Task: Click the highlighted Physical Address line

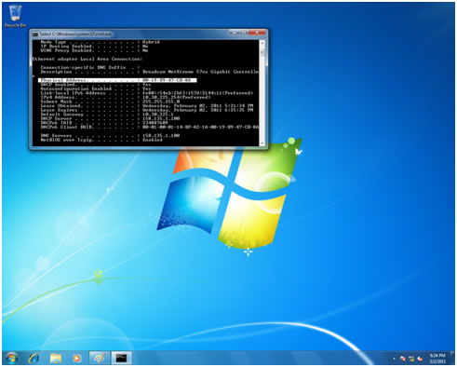Action: click(117, 80)
